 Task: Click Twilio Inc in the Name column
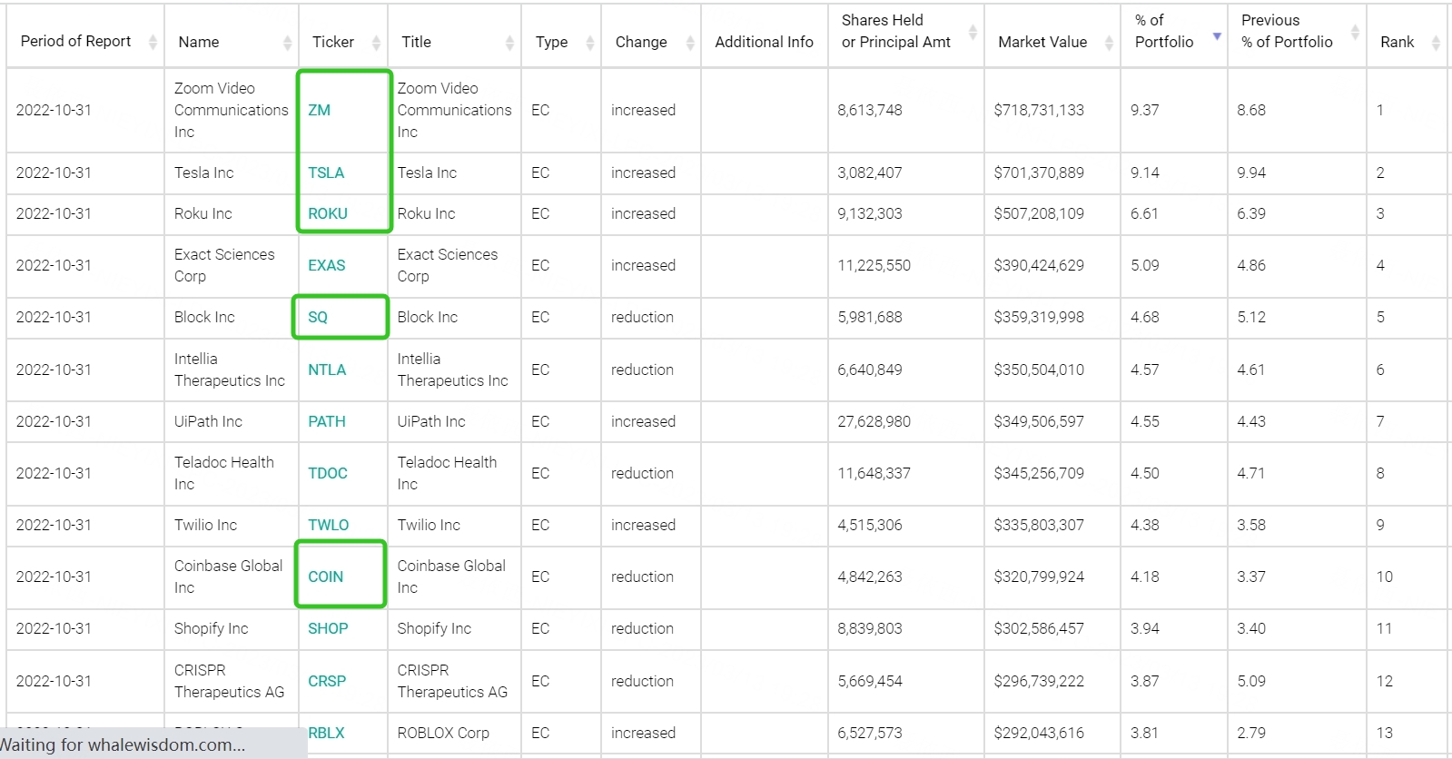point(206,525)
